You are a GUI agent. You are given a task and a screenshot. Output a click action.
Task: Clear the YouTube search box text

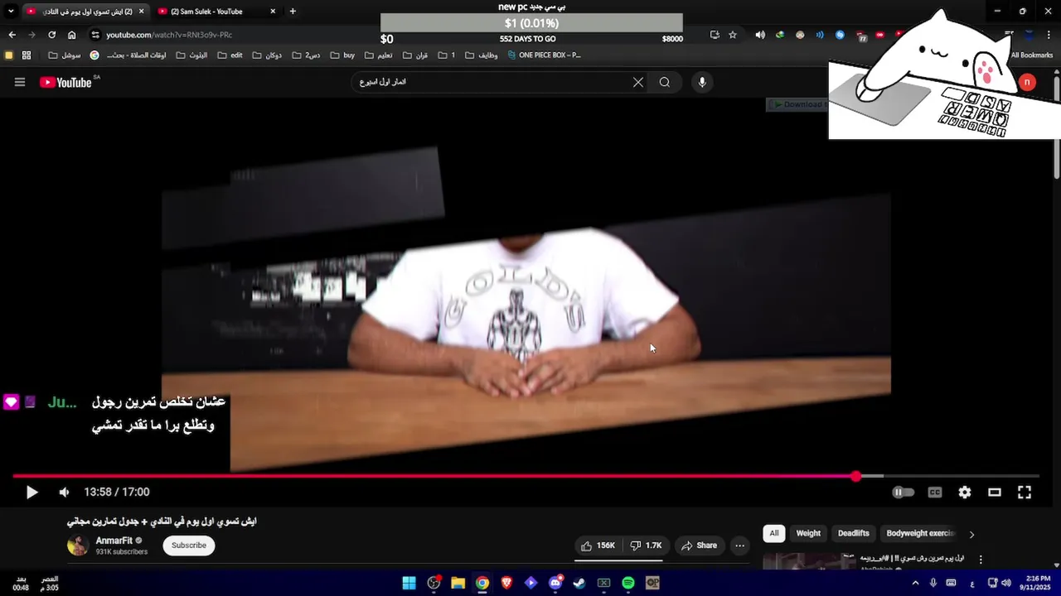click(x=638, y=82)
